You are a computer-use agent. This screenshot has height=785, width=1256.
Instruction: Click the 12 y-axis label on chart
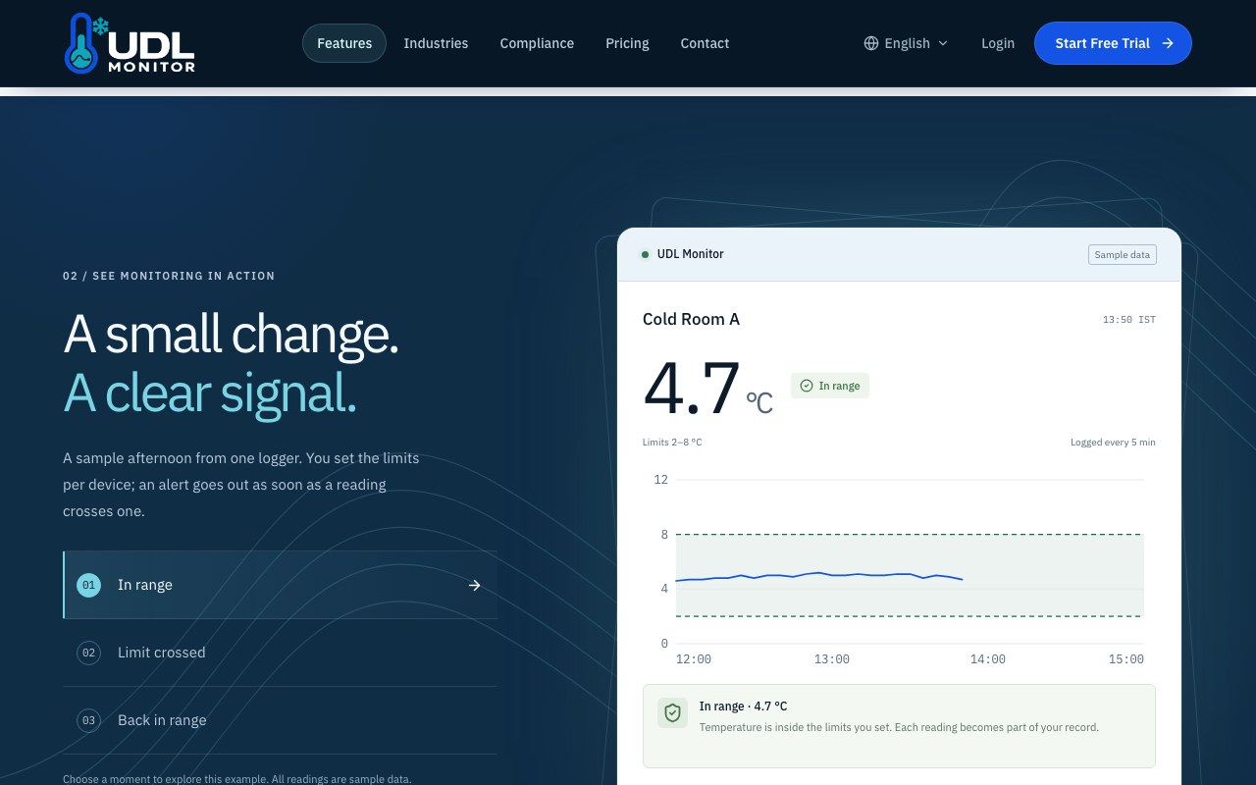tap(660, 480)
